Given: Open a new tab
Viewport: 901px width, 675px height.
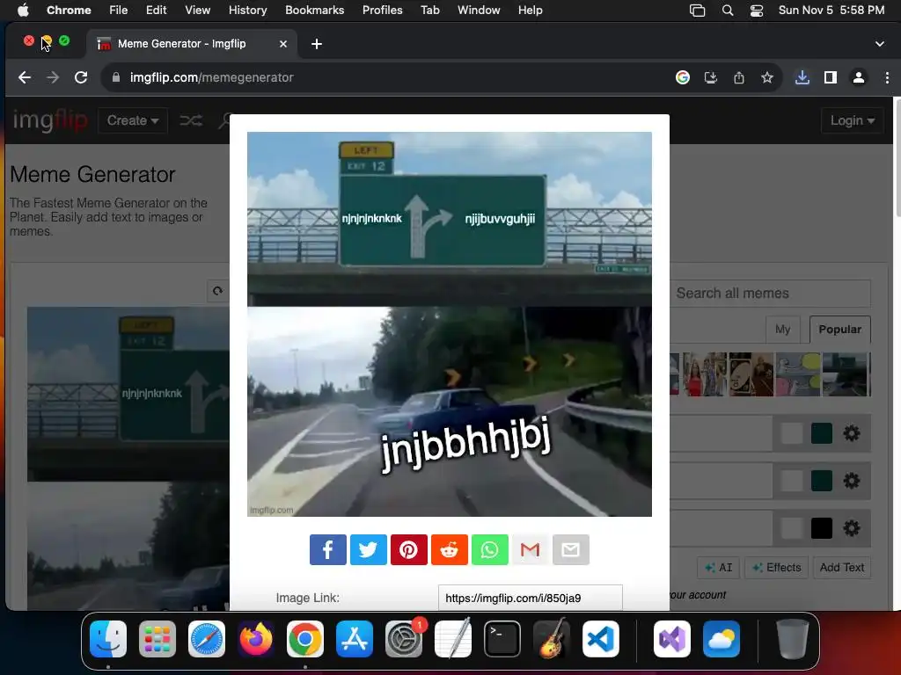Looking at the screenshot, I should (x=317, y=44).
